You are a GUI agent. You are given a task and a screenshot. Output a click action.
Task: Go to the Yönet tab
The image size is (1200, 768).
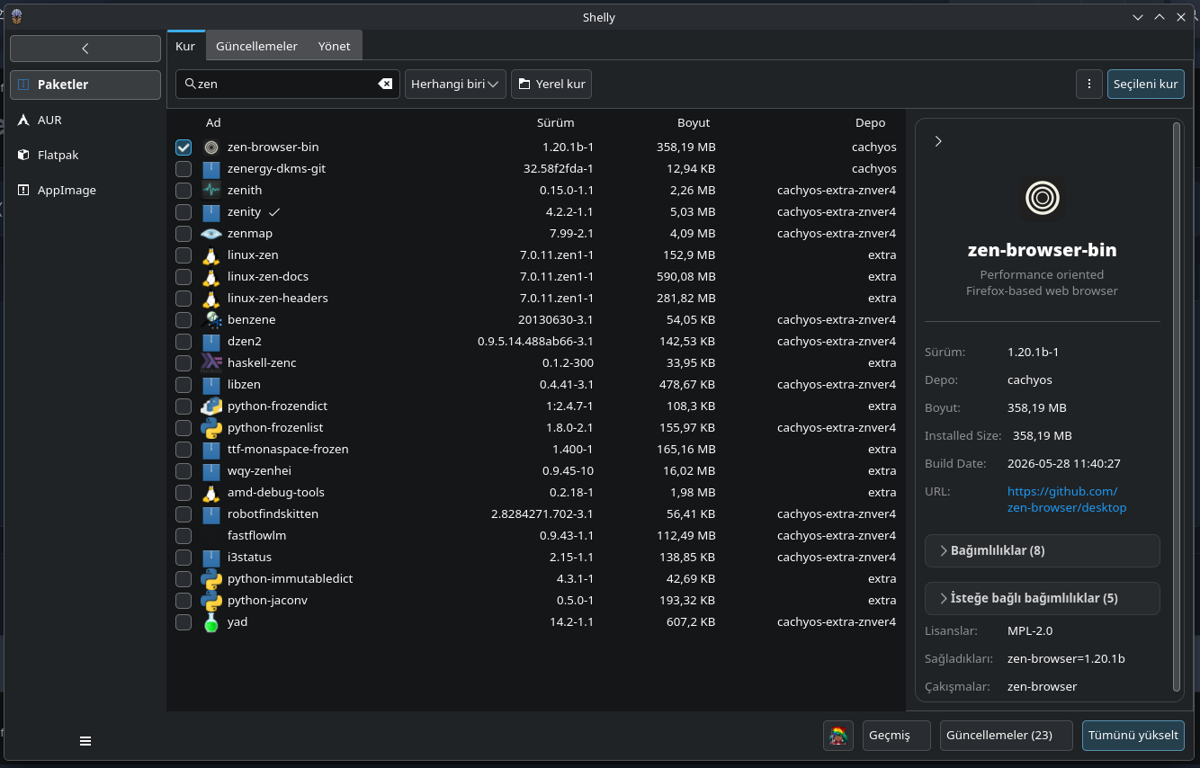(335, 46)
